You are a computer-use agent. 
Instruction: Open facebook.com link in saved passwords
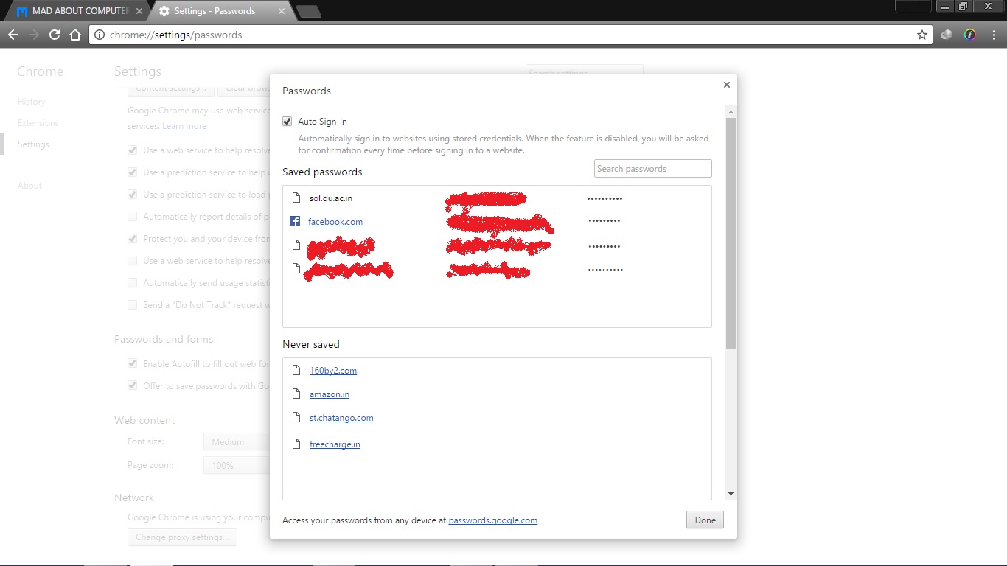click(335, 222)
